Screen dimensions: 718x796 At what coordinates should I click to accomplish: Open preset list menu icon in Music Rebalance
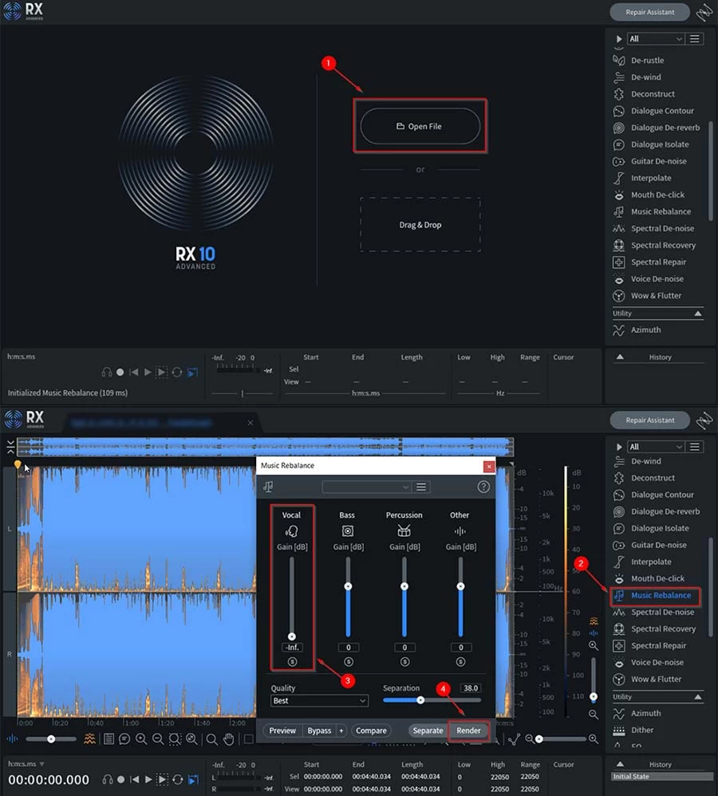tap(422, 487)
